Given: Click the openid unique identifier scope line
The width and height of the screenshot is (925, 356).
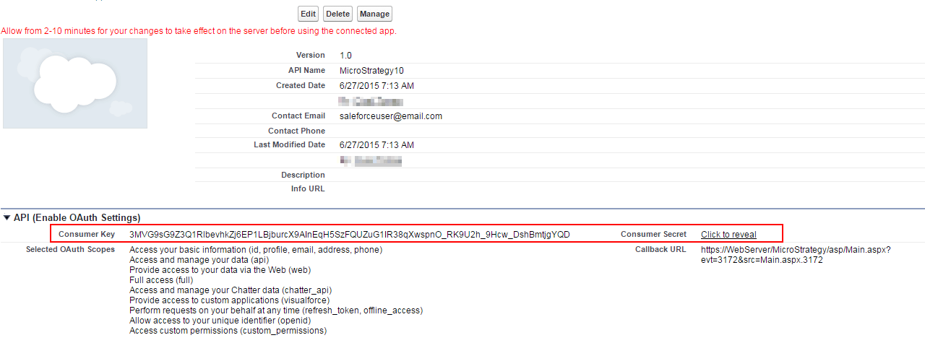Looking at the screenshot, I should tap(220, 321).
